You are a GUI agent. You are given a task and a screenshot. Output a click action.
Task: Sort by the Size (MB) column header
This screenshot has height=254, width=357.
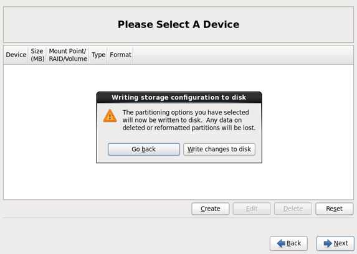37,55
